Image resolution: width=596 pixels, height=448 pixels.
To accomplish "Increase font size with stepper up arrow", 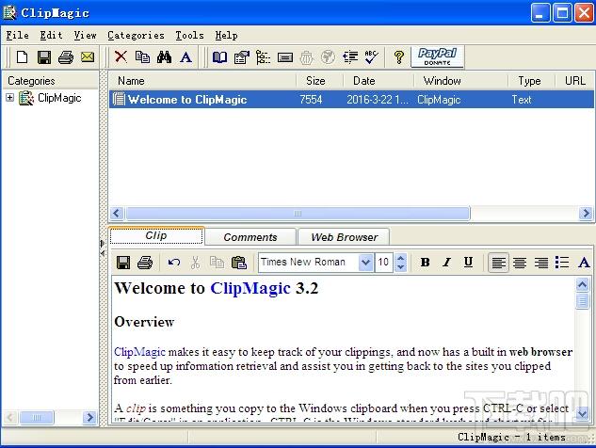I will coord(400,258).
